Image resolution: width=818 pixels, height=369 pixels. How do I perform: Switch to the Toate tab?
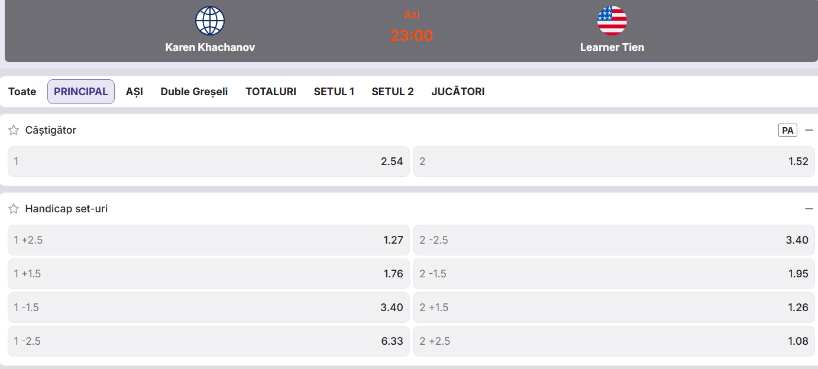point(22,92)
